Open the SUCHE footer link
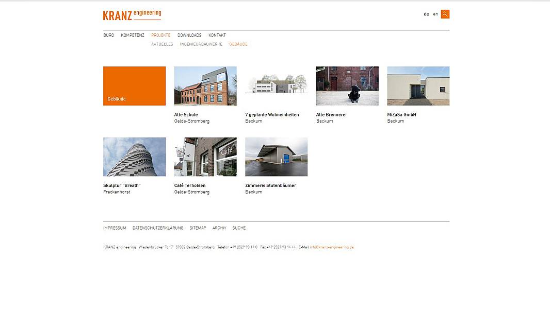 (x=239, y=228)
